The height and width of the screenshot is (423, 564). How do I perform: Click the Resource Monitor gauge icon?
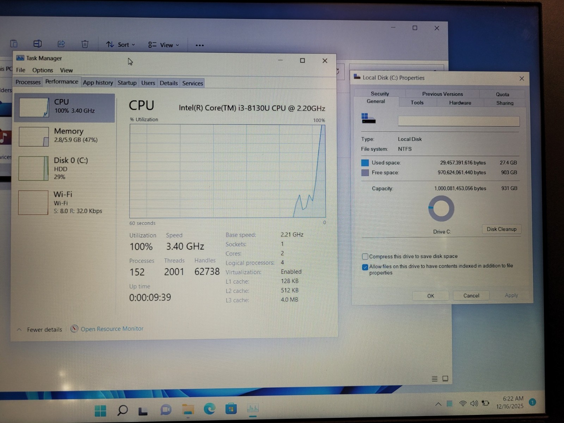click(x=74, y=329)
